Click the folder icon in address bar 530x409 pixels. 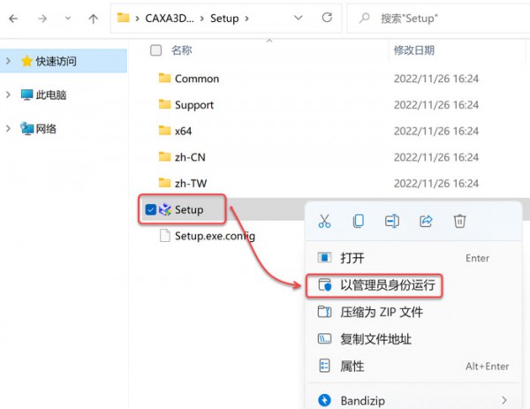(123, 18)
